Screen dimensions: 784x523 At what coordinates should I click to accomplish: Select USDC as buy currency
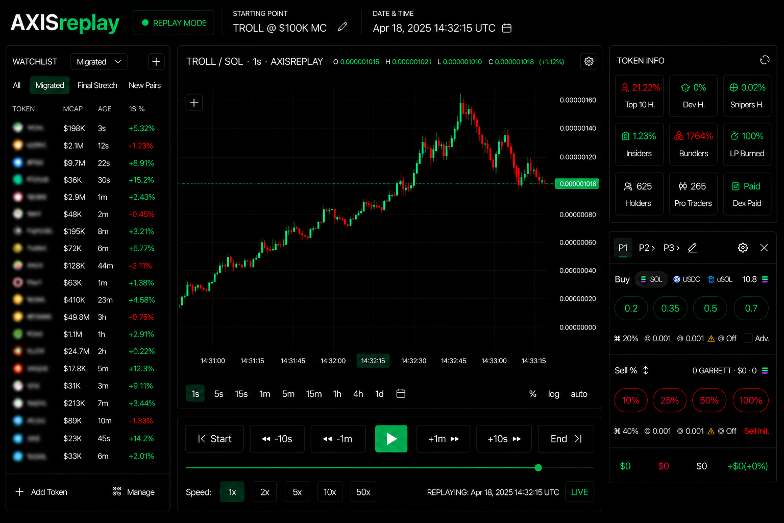(x=687, y=279)
